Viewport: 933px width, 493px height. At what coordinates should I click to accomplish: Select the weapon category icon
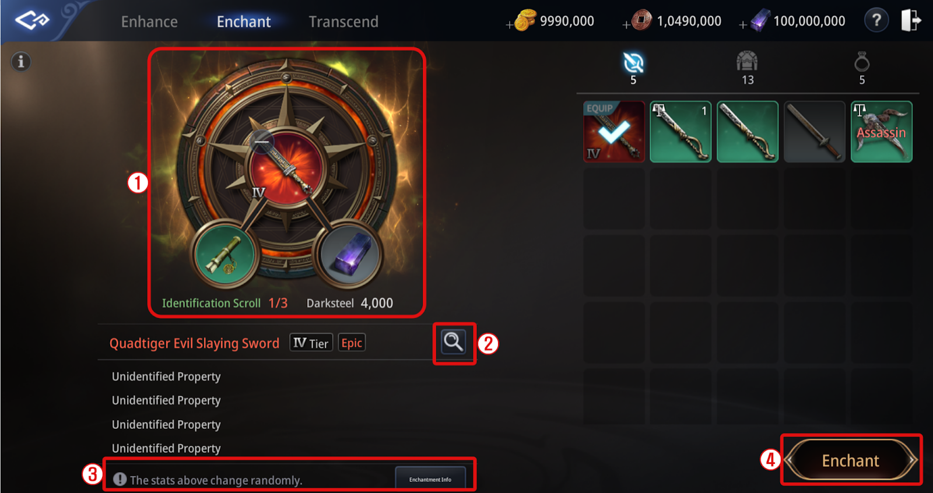tap(633, 62)
